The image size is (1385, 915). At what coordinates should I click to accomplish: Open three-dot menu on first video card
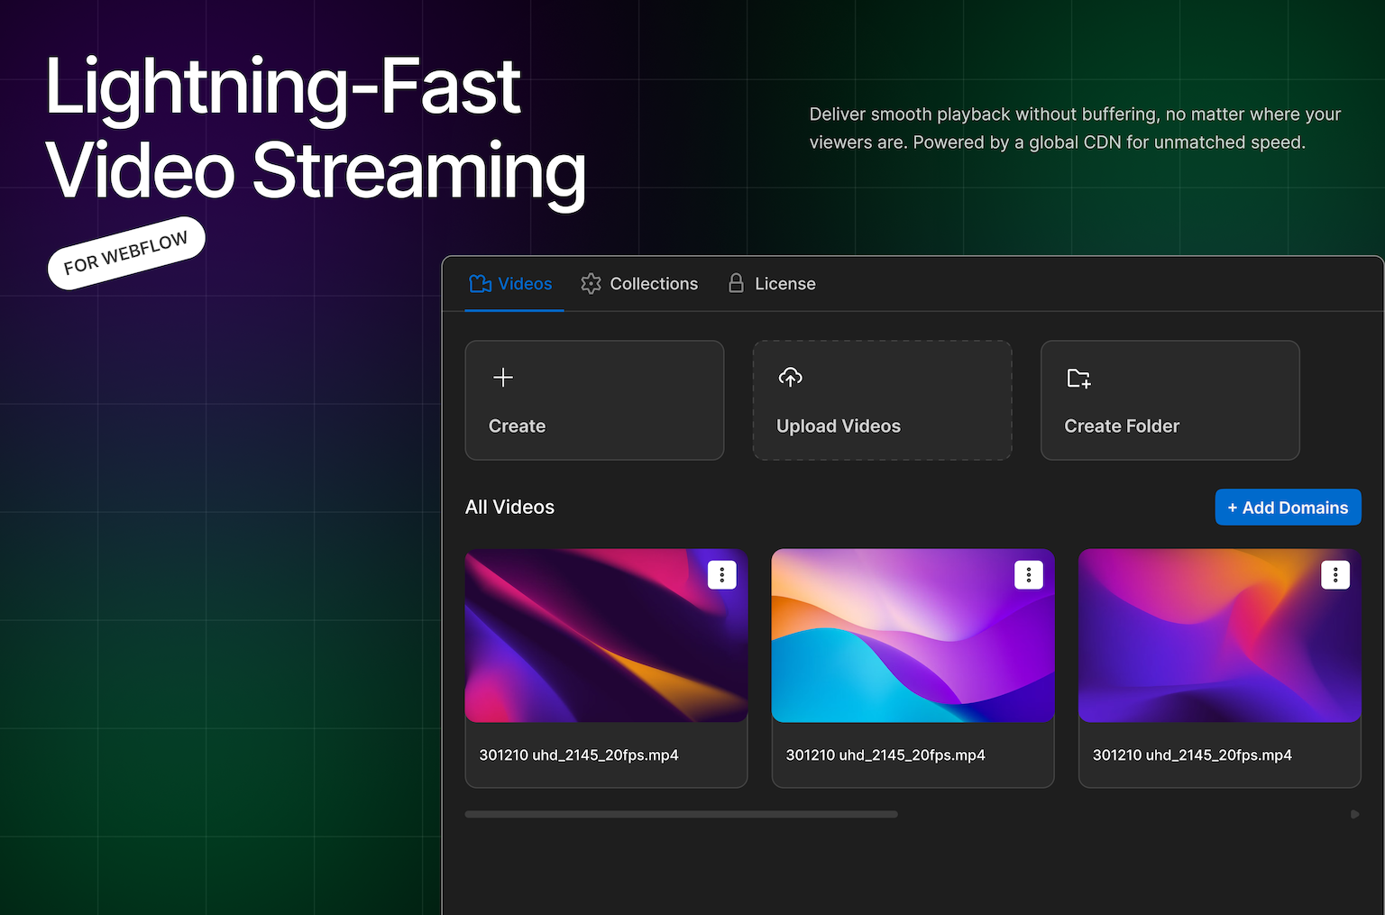point(721,575)
